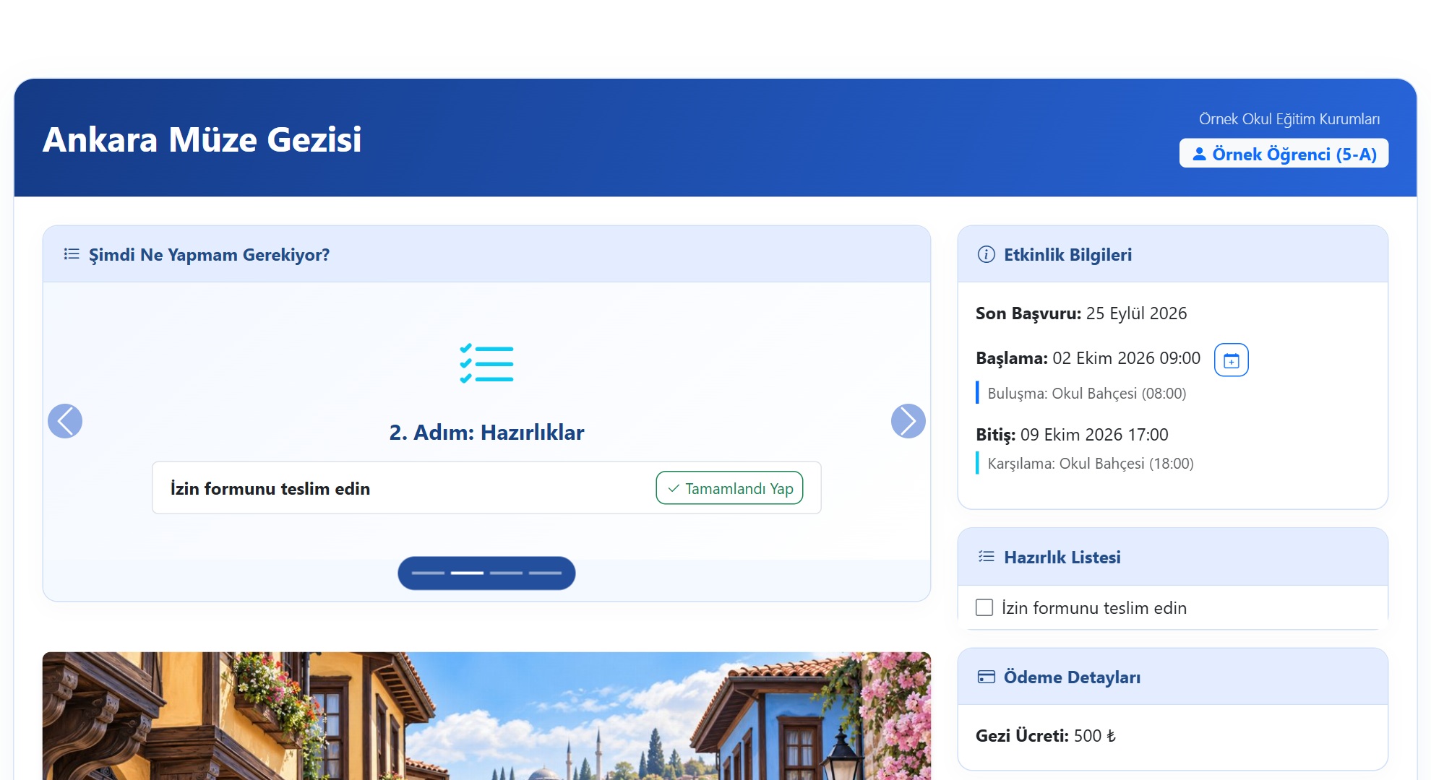Select the second carousel indicator dash
Viewport: 1431px width, 780px height.
coord(467,573)
